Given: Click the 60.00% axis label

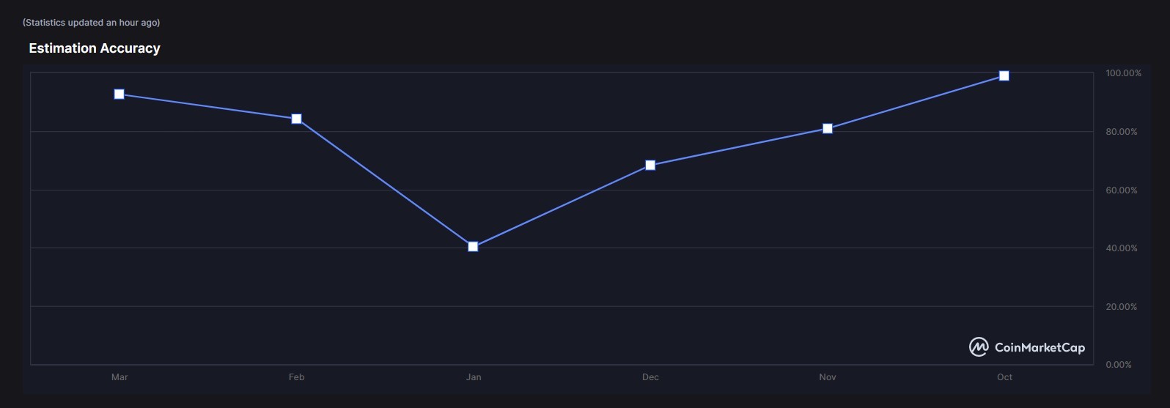Looking at the screenshot, I should tap(1122, 190).
